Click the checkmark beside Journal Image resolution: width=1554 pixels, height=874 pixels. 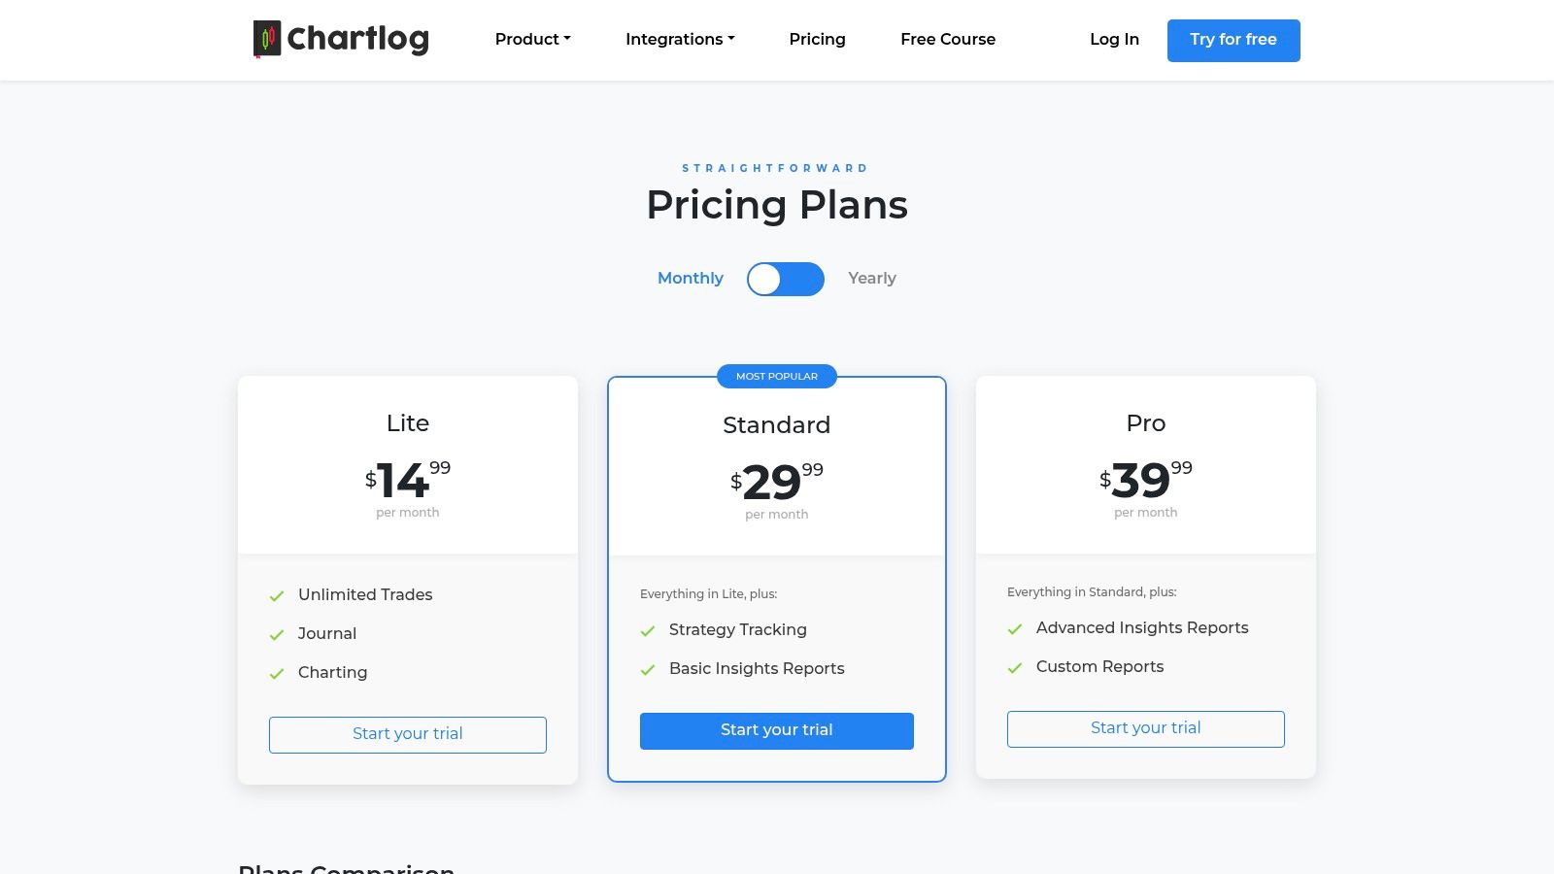coord(277,634)
